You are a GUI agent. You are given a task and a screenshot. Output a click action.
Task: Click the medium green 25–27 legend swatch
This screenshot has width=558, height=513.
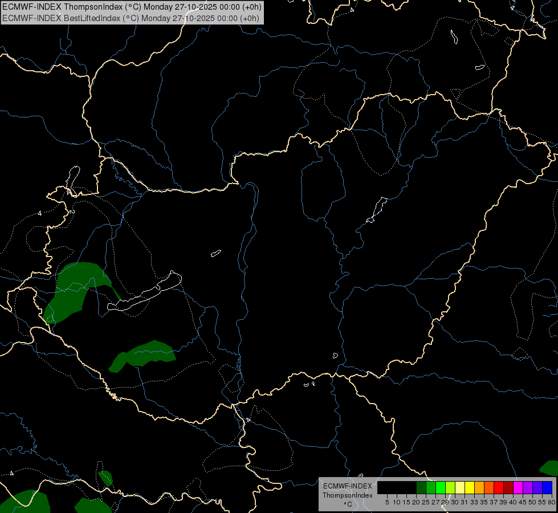point(431,487)
